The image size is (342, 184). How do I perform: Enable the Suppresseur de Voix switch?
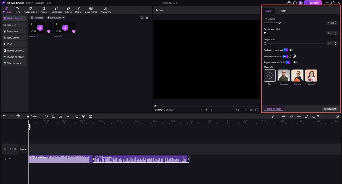point(295,62)
